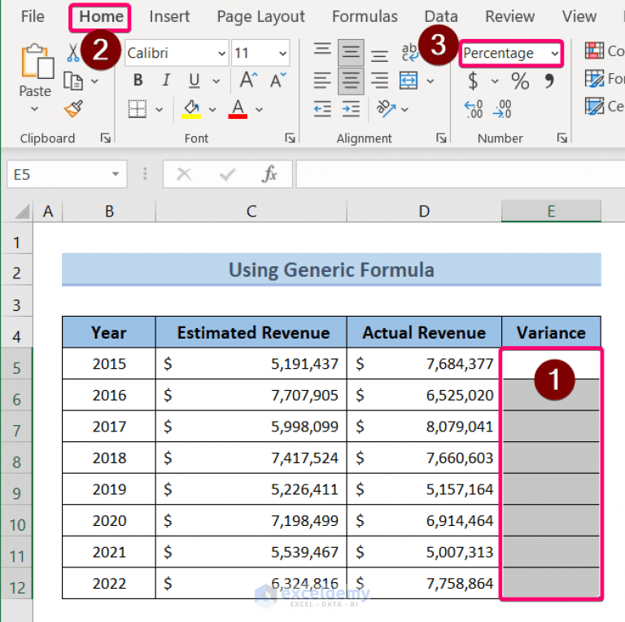This screenshot has height=622, width=625.
Task: Open Format as Table icon
Action: pyautogui.click(x=594, y=78)
